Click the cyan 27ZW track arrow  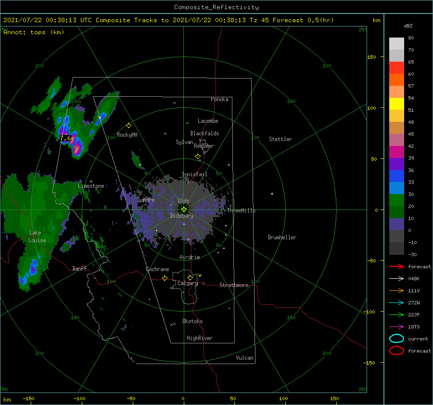click(x=396, y=303)
